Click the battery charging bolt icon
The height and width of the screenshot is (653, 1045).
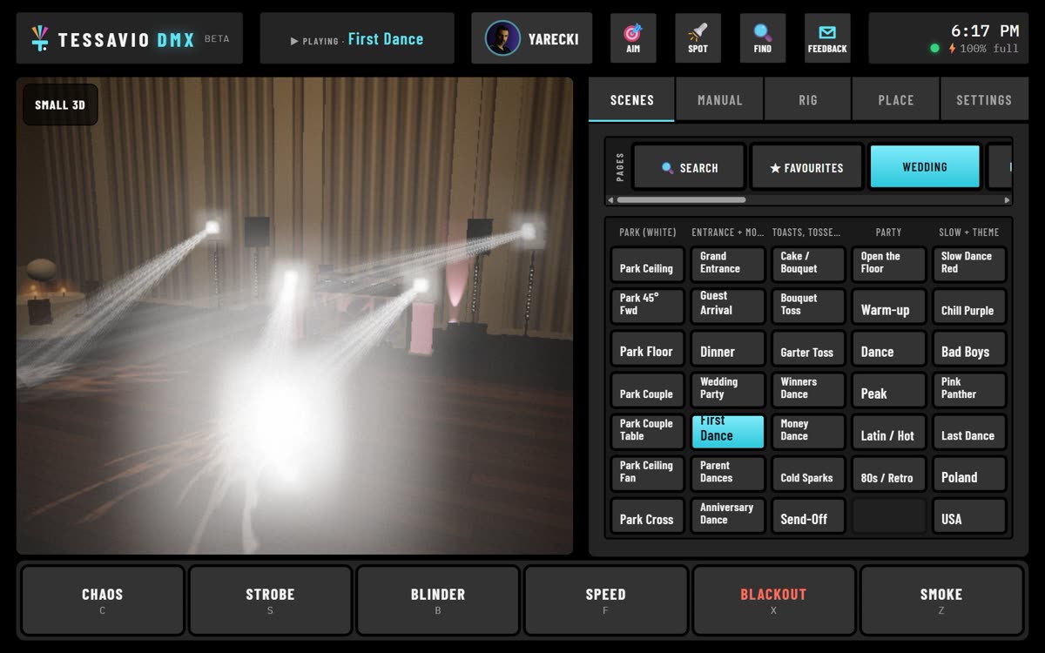tap(952, 49)
